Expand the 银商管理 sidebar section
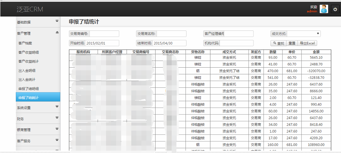 [x=38, y=130]
